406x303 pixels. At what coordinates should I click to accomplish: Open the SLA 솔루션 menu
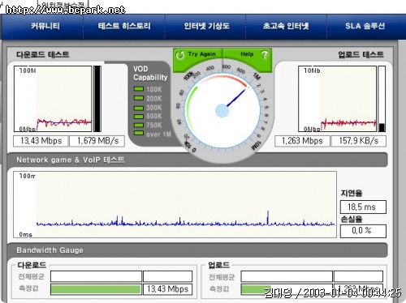pyautogui.click(x=365, y=26)
